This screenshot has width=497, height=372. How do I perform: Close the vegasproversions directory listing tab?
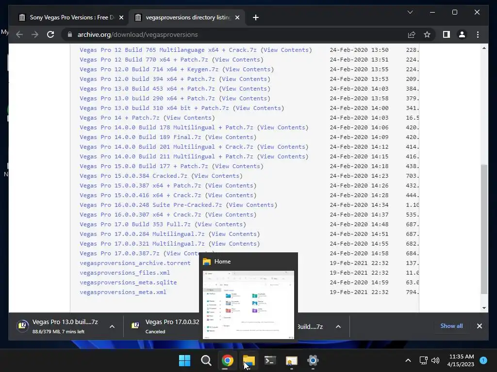pos(237,17)
